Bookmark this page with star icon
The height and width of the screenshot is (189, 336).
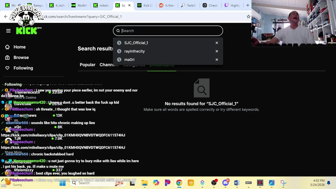click(248, 17)
